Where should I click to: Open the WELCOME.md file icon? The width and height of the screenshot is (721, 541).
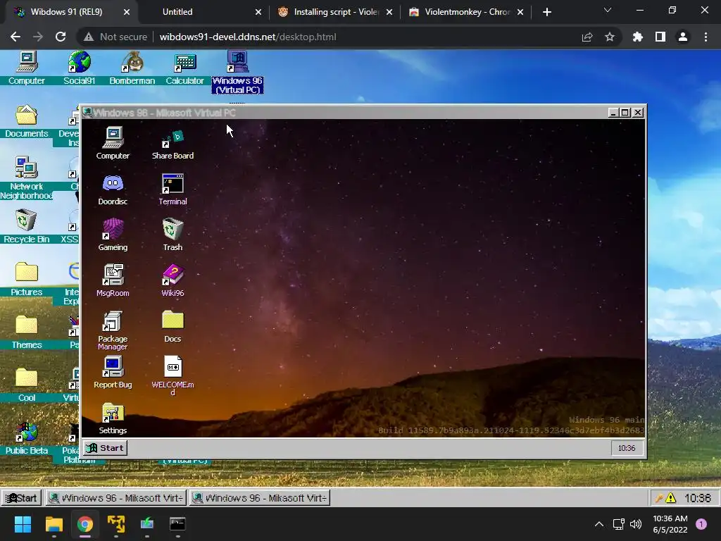(173, 375)
